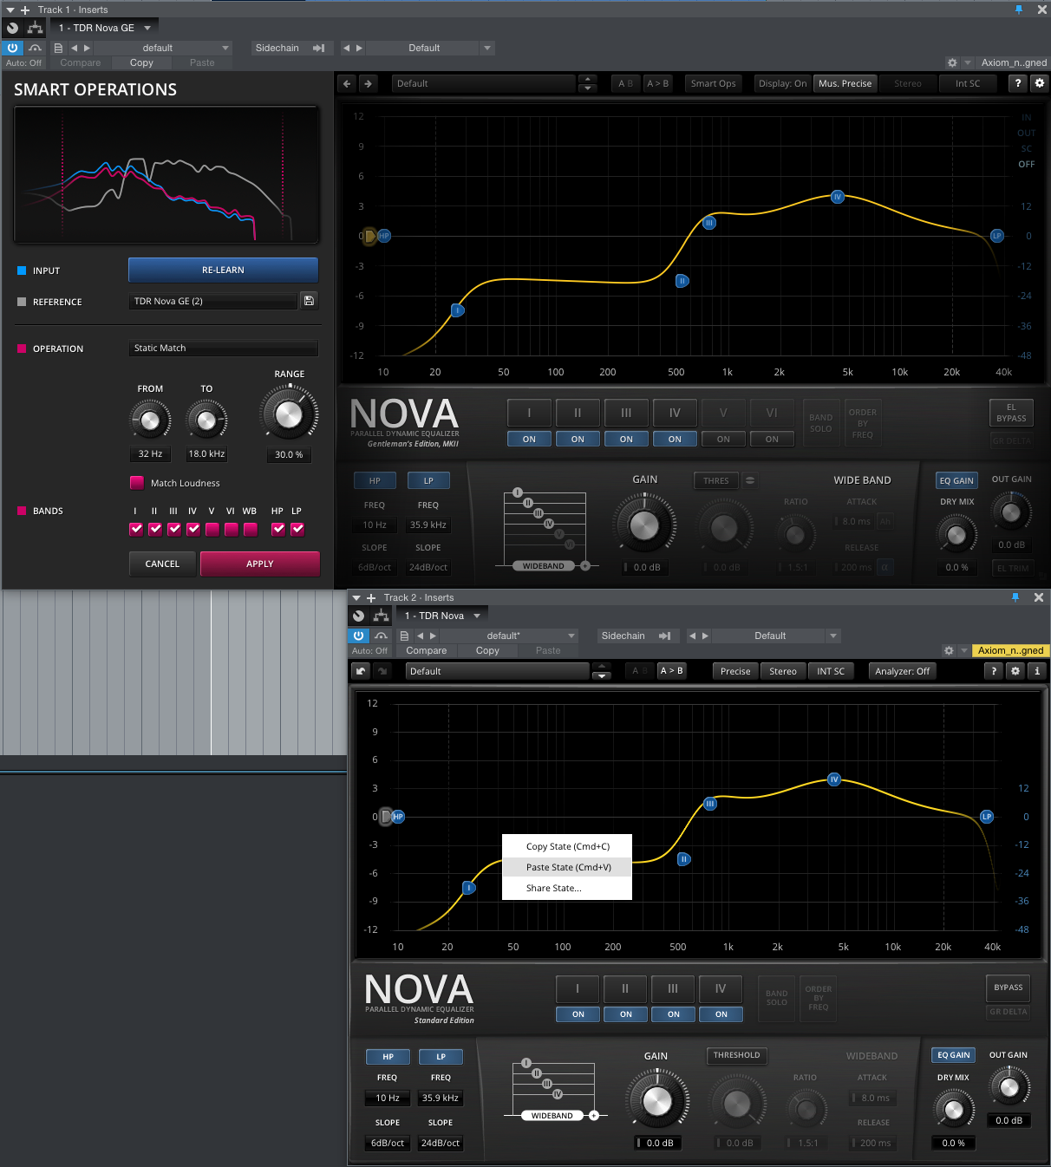Open the Static Match operation dropdown
Image resolution: width=1051 pixels, height=1167 pixels.
coord(224,348)
